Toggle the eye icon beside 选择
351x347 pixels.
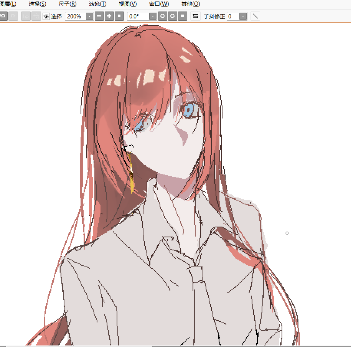click(46, 16)
